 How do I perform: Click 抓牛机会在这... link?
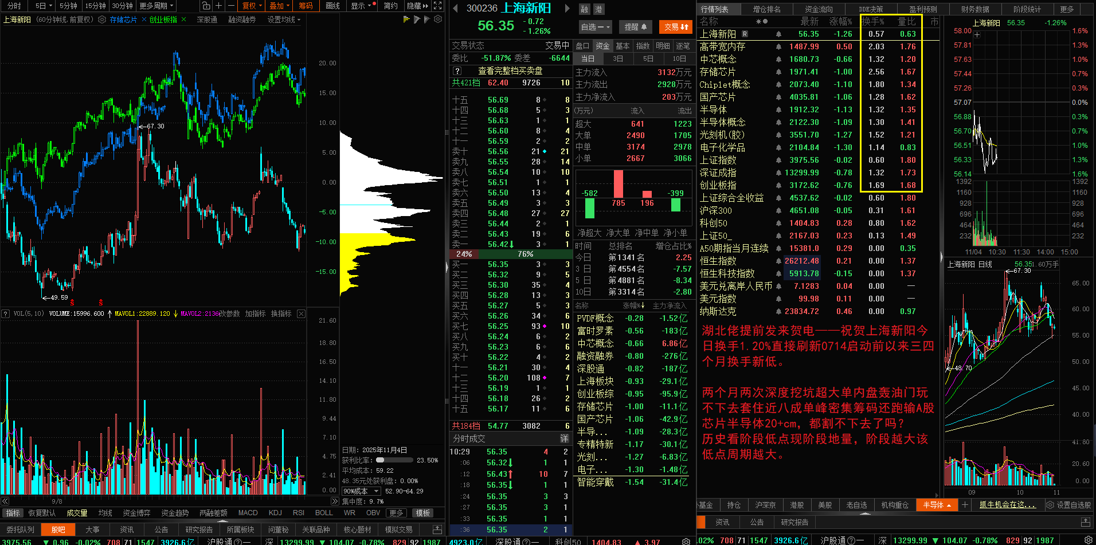pos(1007,505)
